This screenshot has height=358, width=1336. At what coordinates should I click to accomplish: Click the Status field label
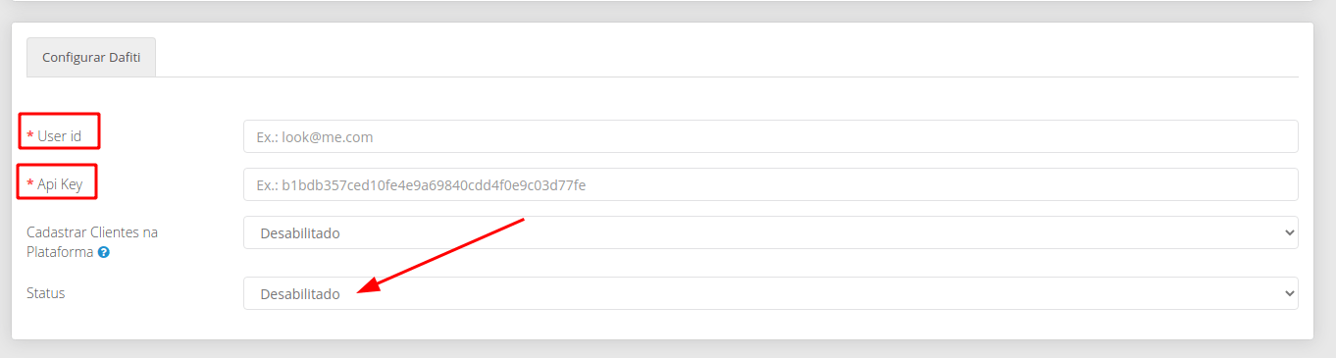click(45, 293)
